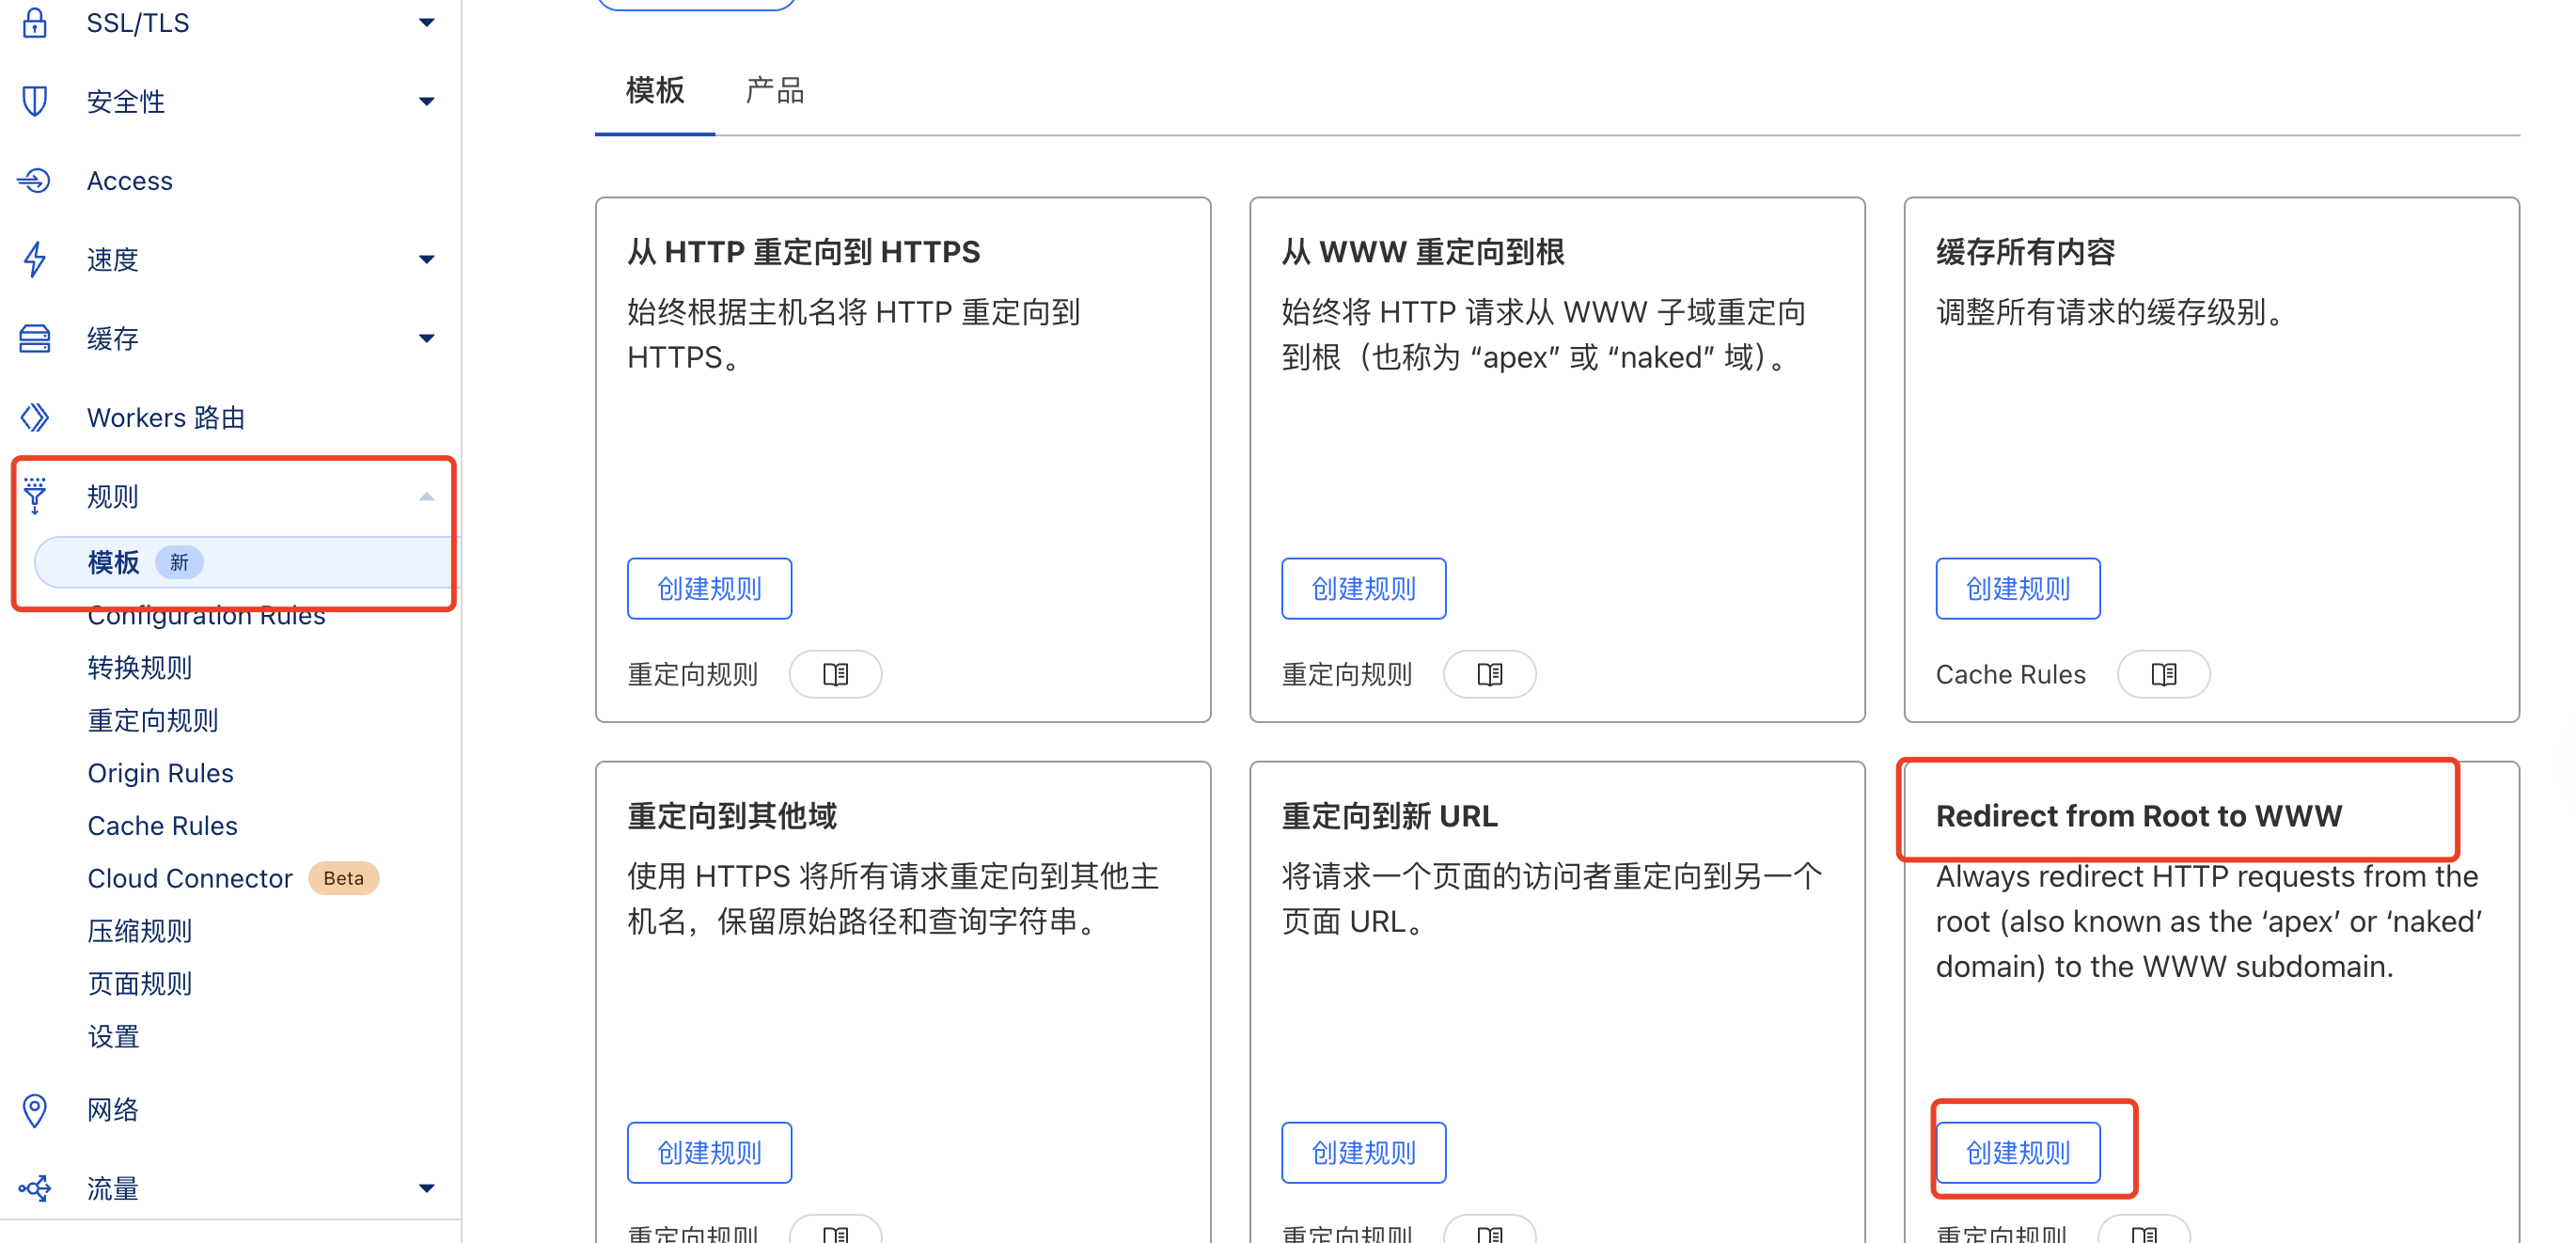Create rule for 重定向到新 URL
The width and height of the screenshot is (2576, 1243).
tap(1363, 1152)
